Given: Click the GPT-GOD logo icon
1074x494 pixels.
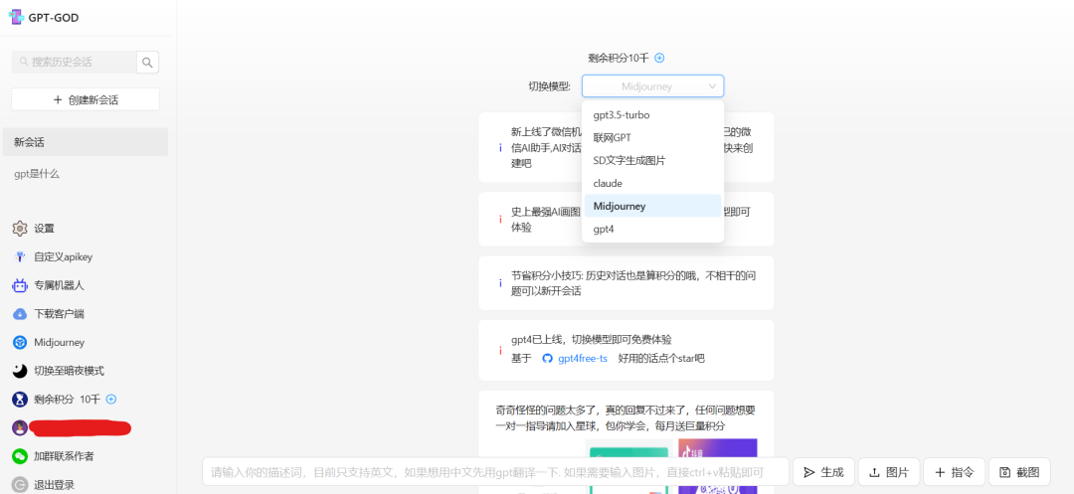Looking at the screenshot, I should 16,17.
